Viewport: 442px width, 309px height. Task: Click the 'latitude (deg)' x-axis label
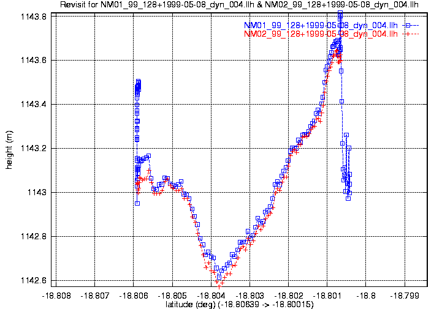click(240, 304)
